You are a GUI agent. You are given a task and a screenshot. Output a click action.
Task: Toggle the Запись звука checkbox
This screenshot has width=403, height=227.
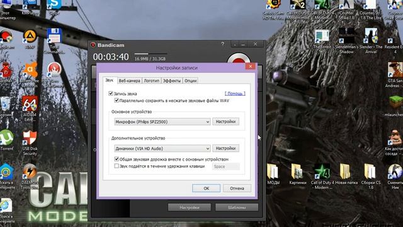tap(111, 93)
